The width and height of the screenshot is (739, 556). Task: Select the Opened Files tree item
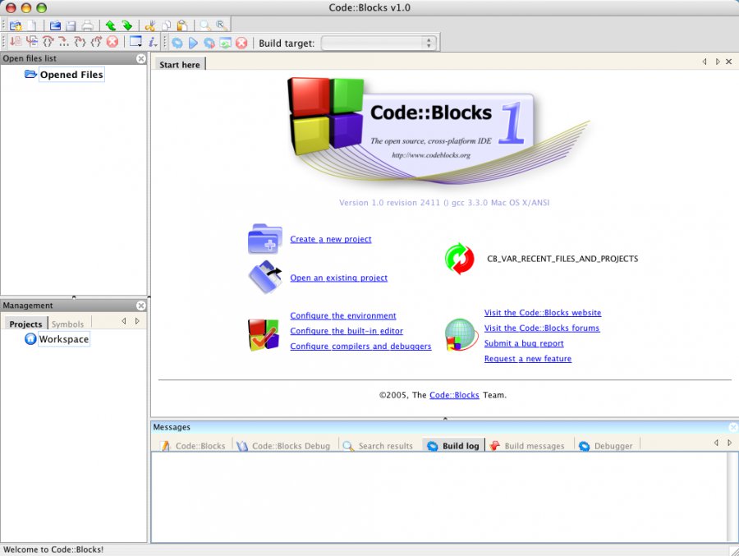click(x=71, y=75)
